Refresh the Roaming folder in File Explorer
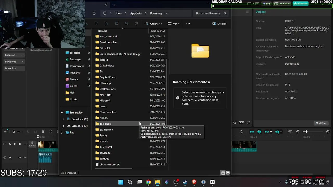The width and height of the screenshot is (333, 187). click(x=94, y=13)
